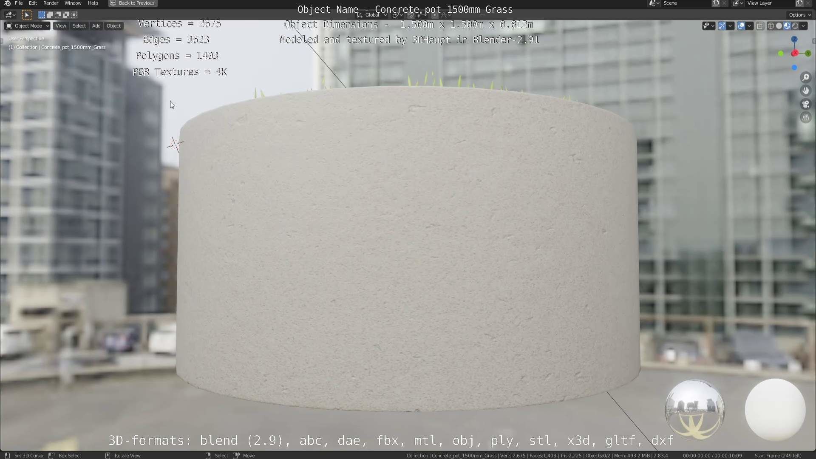Click the negative Y axis green dot

coord(780,54)
